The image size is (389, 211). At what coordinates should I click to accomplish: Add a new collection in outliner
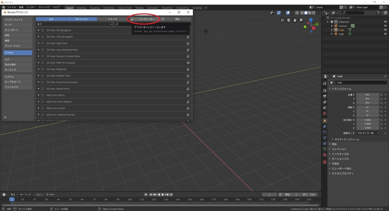coord(386,13)
